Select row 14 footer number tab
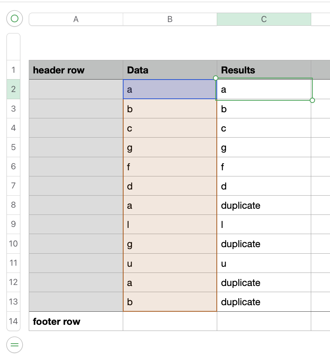330x359 pixels. [x=13, y=321]
